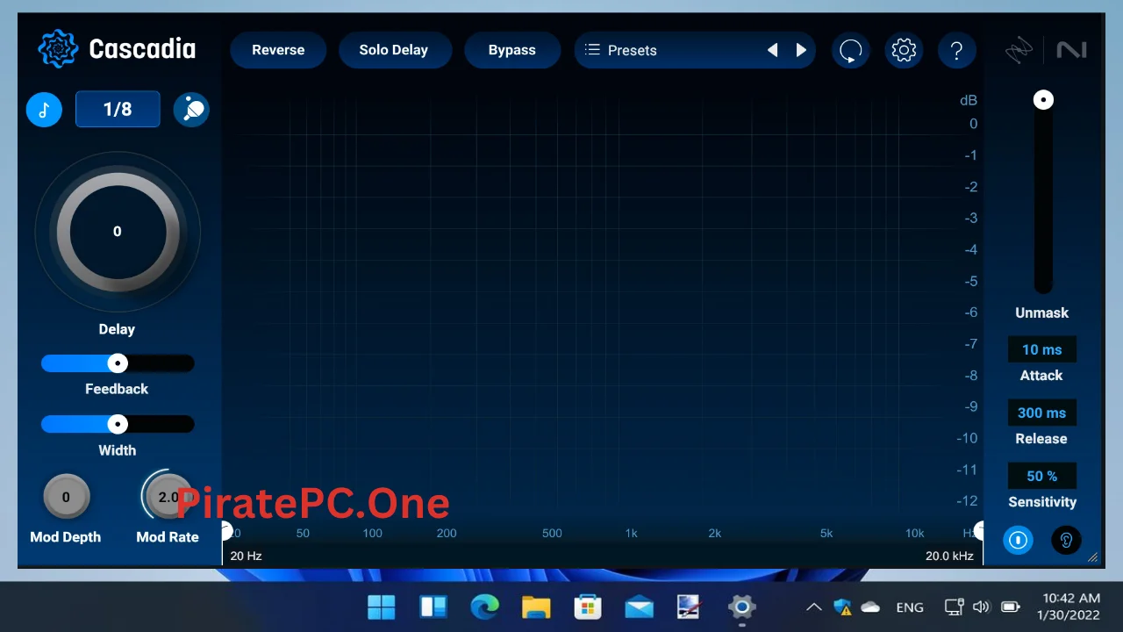
Task: Open the 1/8 delay time value box
Action: 118,110
